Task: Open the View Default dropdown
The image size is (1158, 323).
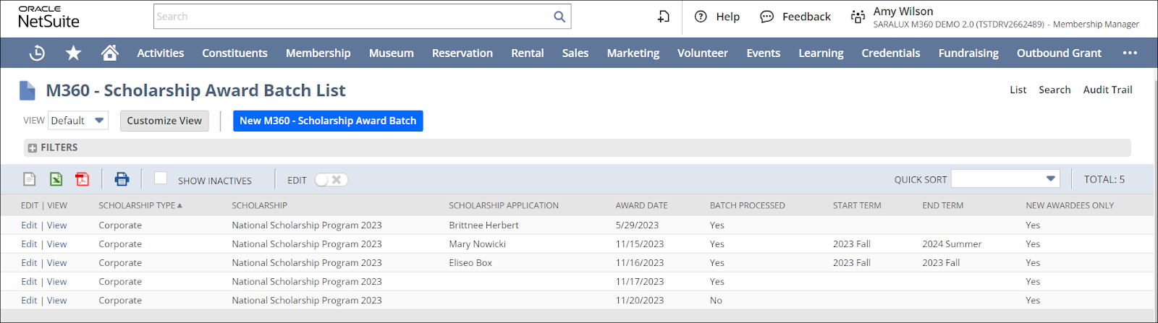Action: pos(78,121)
